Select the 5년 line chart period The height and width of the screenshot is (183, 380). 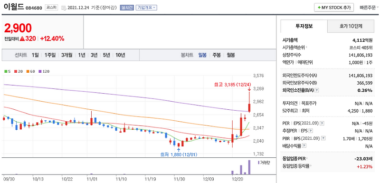pos(106,55)
